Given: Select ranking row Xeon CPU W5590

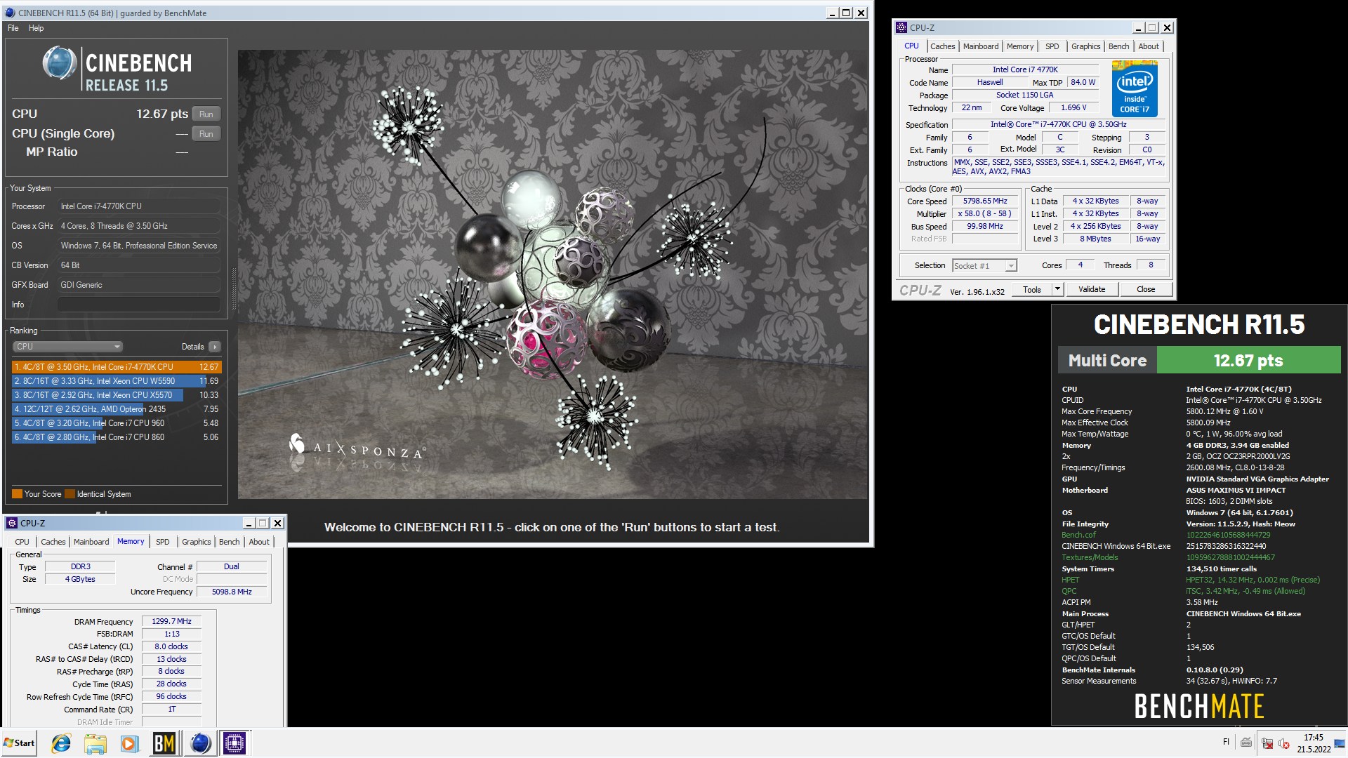Looking at the screenshot, I should click(x=117, y=381).
